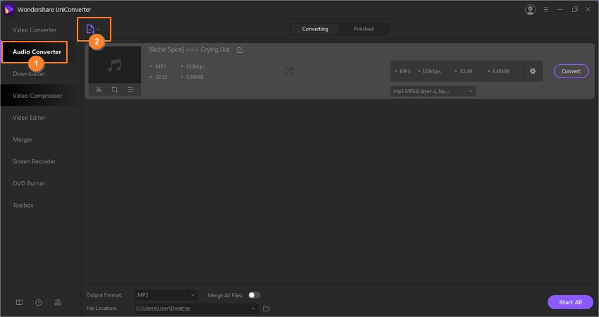Screen dimensions: 599x317
Task: Open the feedback people icon
Action: coord(58,302)
